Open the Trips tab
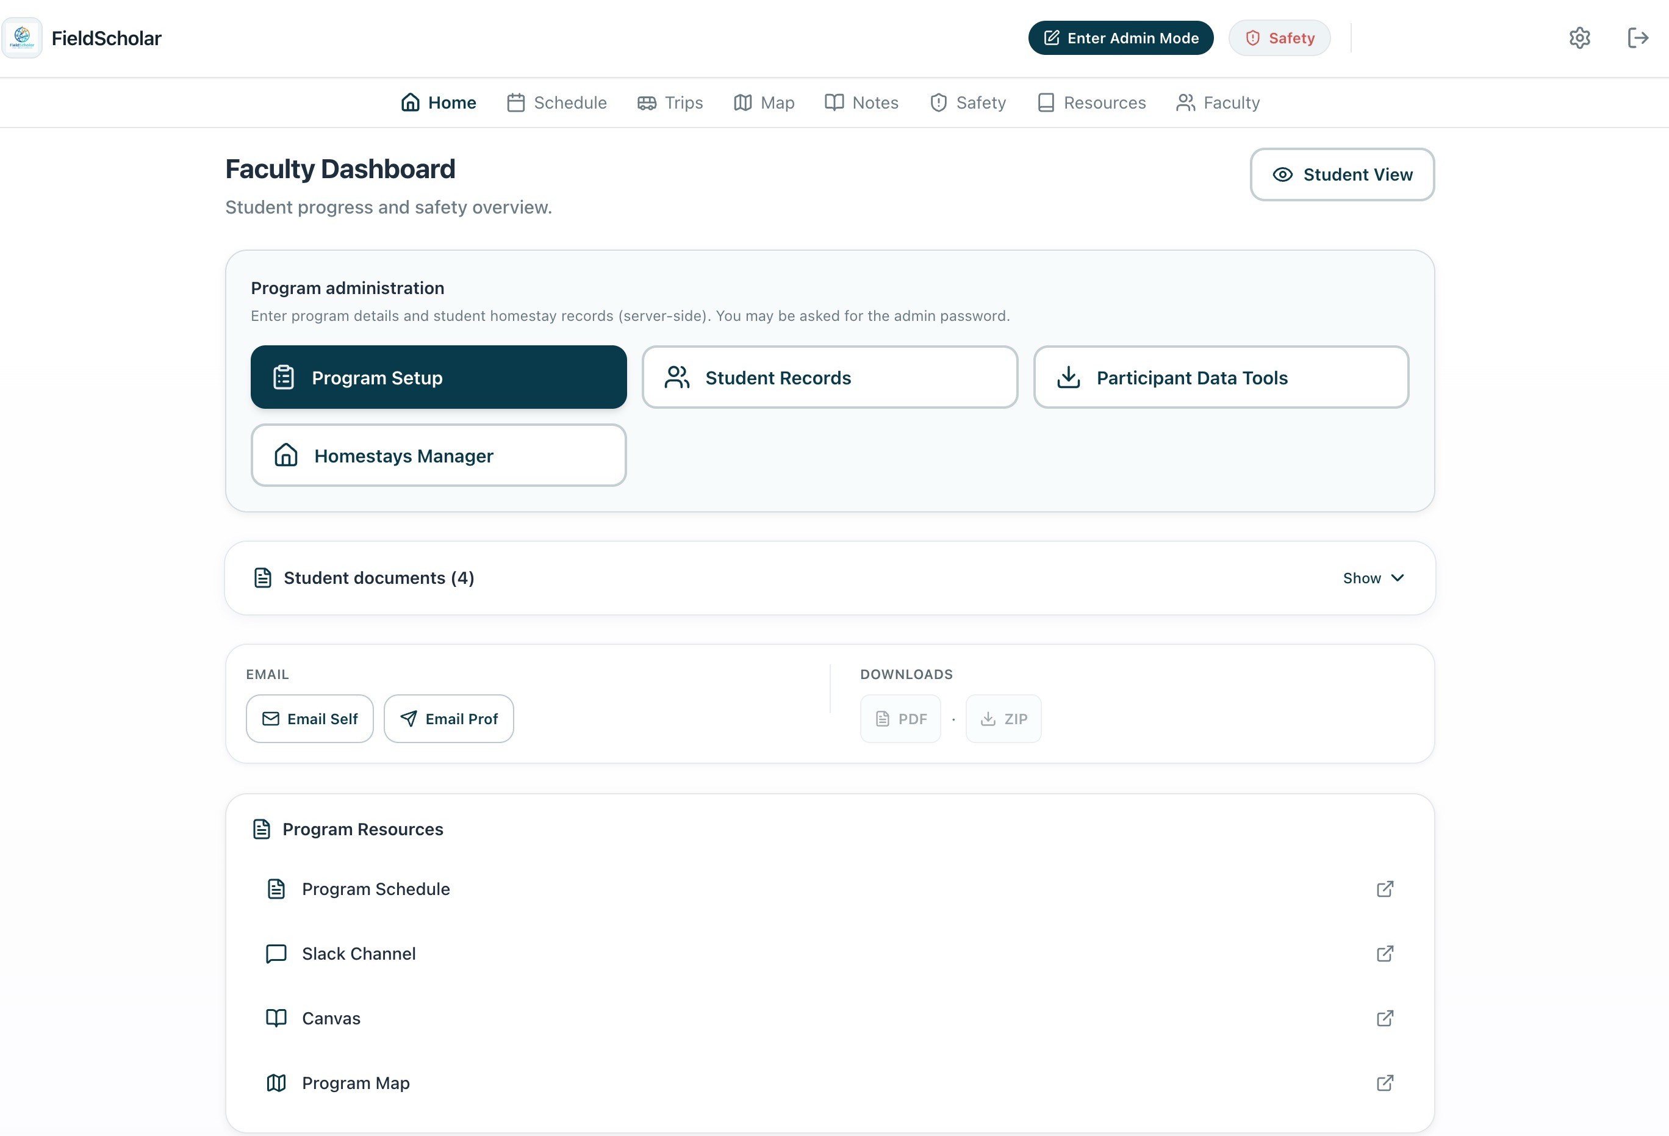 pos(669,102)
